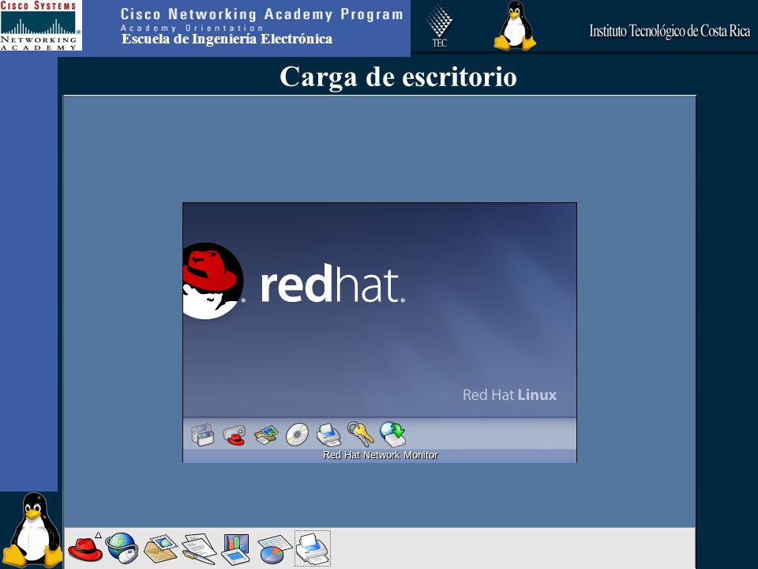Click the small arrow above the red hat menu
This screenshot has height=569, width=758.
tap(98, 535)
